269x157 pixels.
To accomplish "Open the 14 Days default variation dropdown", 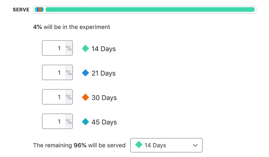I will click(x=166, y=145).
